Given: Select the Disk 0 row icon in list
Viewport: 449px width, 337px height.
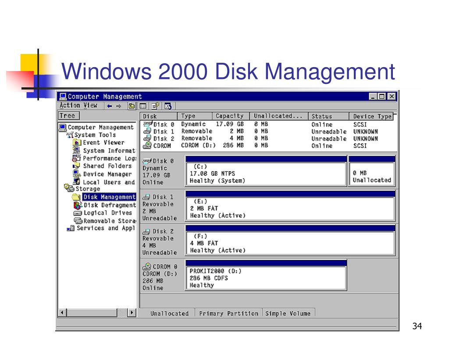Looking at the screenshot, I should pyautogui.click(x=148, y=124).
